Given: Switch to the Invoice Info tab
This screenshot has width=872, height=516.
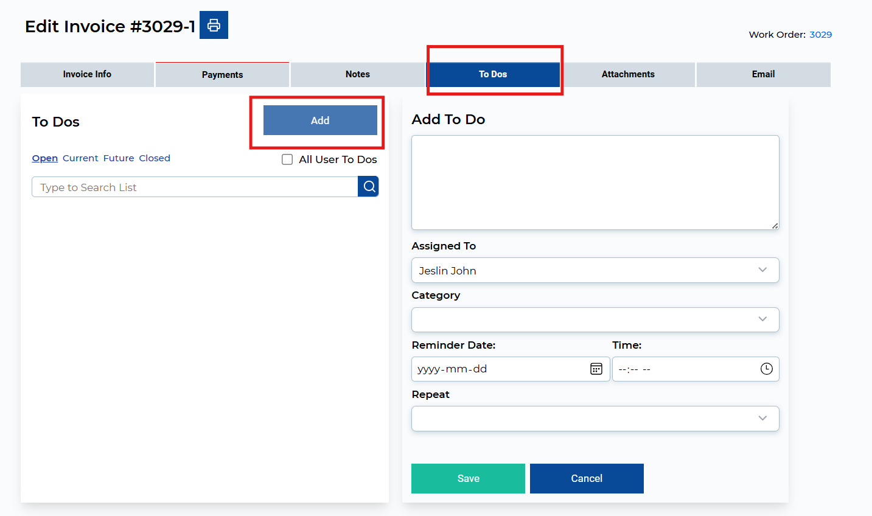Looking at the screenshot, I should coord(87,74).
